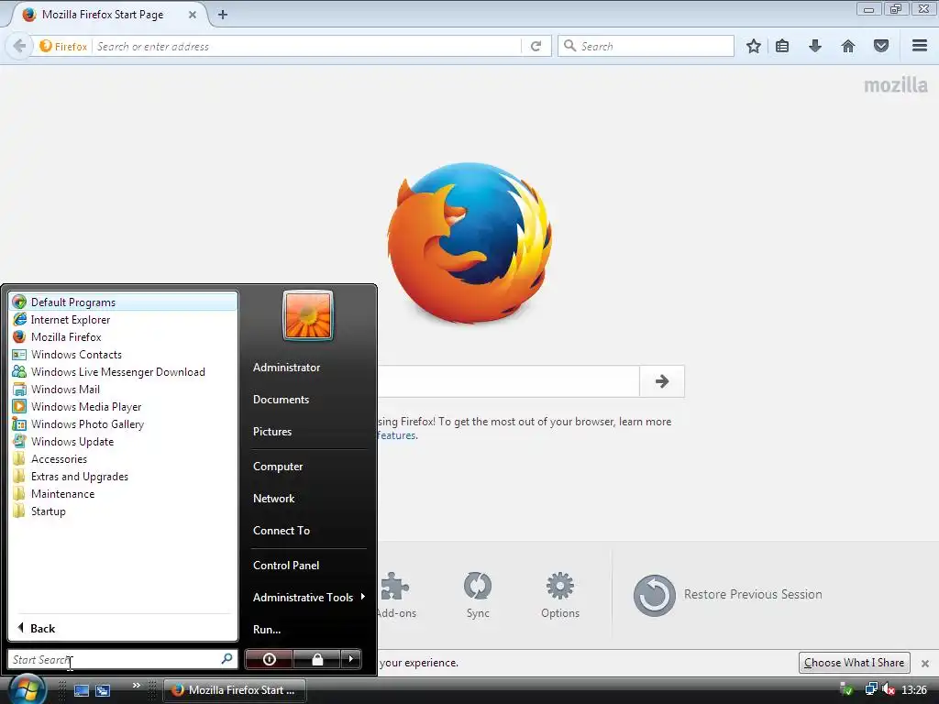The height and width of the screenshot is (704, 939).
Task: Open Documents from Start menu
Action: [281, 400]
